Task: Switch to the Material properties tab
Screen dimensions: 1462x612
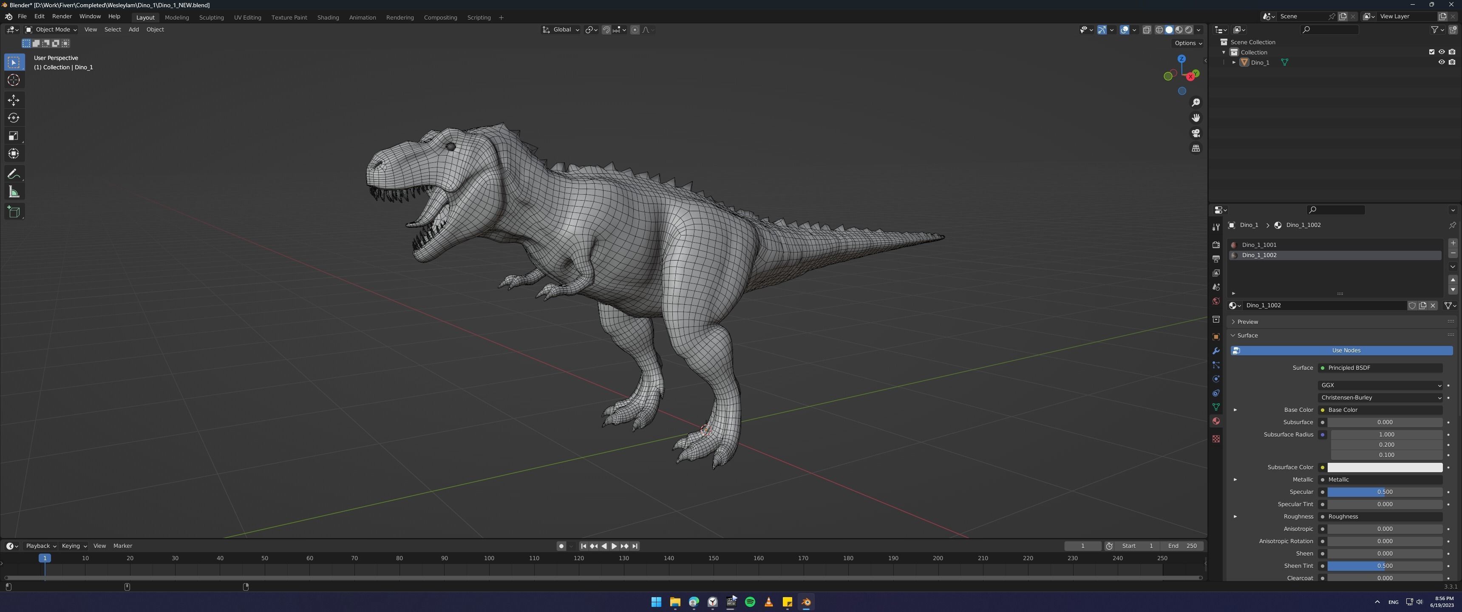Action: pos(1215,421)
